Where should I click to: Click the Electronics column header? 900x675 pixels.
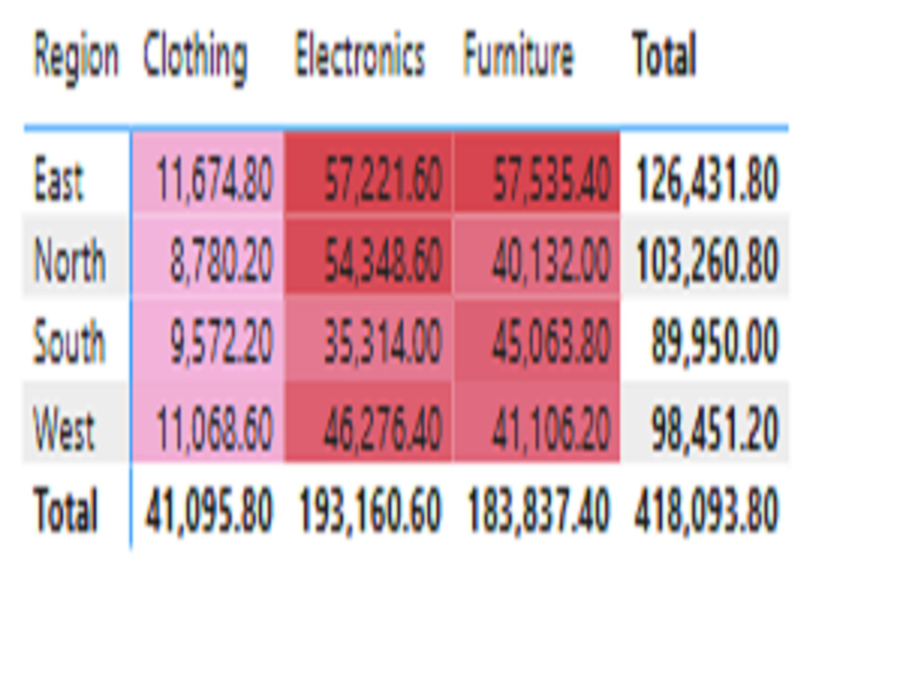pos(360,56)
